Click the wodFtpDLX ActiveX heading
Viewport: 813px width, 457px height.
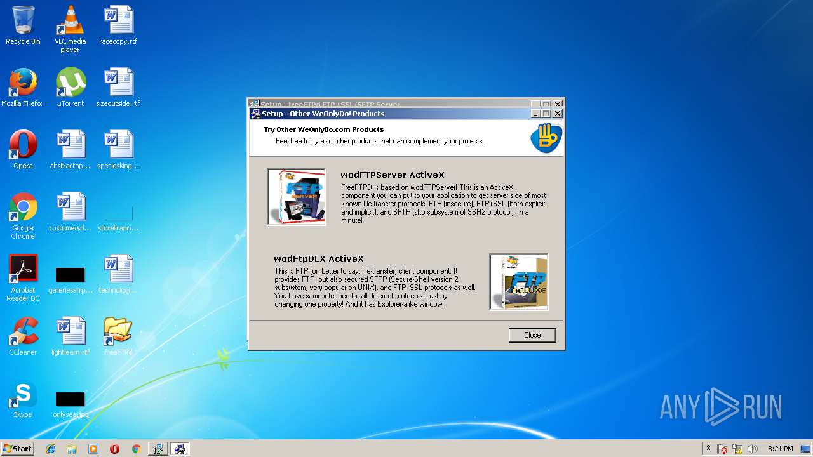point(319,258)
